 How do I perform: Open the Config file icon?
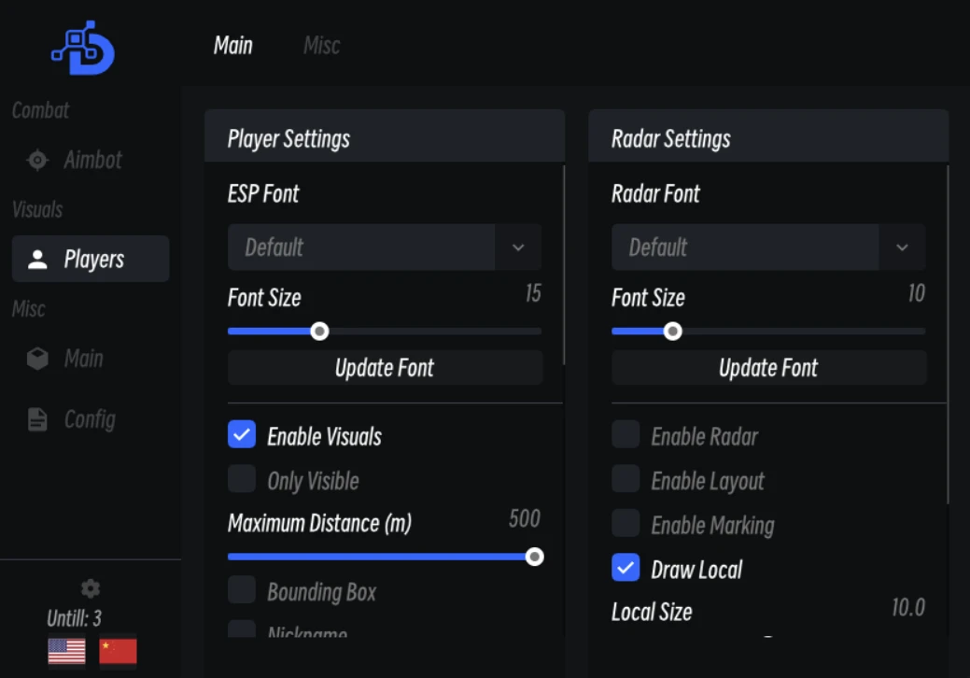37,419
